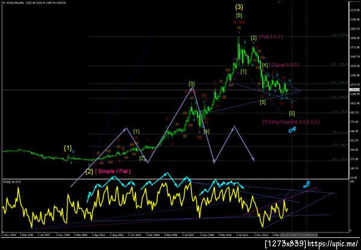The width and height of the screenshot is (361, 250).
Task: Click the [ Flat 3-3-5 ] annotation
Action: click(x=270, y=37)
